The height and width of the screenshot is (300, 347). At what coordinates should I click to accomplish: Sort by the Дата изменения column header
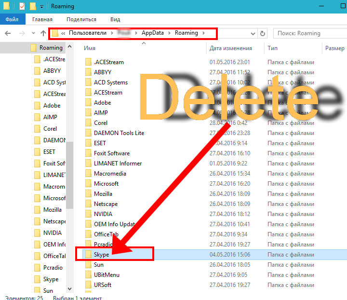(231, 48)
